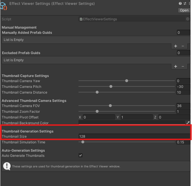Click the Thumbnail Camera Pitch value field
The image size is (192, 186).
pos(183,87)
